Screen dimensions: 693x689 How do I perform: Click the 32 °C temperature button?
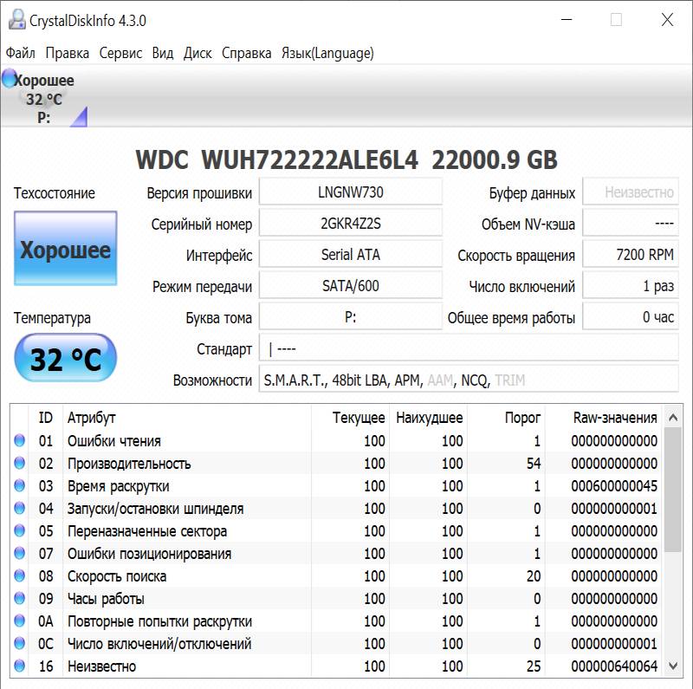[x=65, y=359]
